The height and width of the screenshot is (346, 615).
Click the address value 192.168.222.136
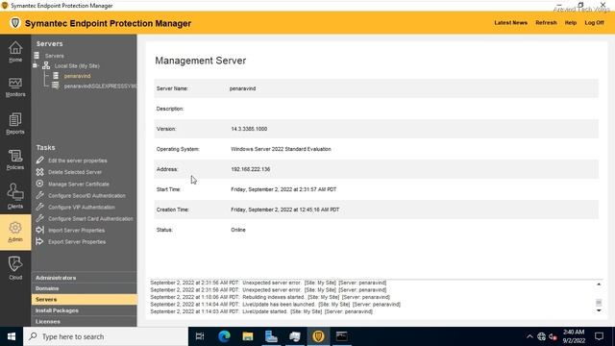click(250, 169)
